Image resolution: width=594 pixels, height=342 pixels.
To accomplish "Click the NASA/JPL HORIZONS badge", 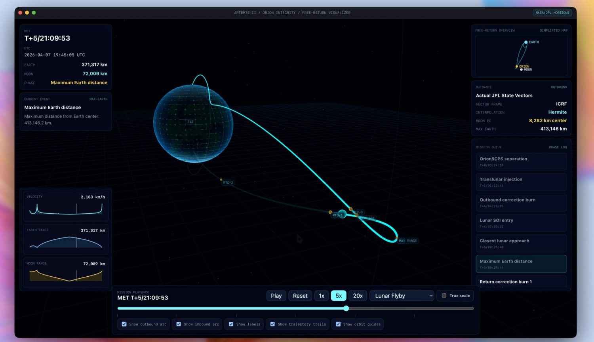I will coord(552,13).
